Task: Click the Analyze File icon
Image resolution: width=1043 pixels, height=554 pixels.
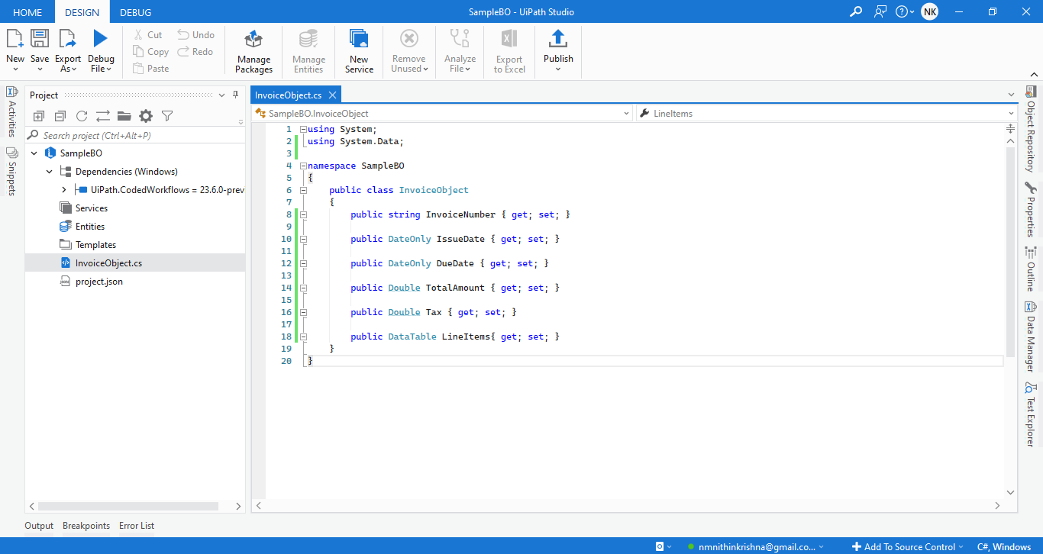Action: pyautogui.click(x=460, y=39)
